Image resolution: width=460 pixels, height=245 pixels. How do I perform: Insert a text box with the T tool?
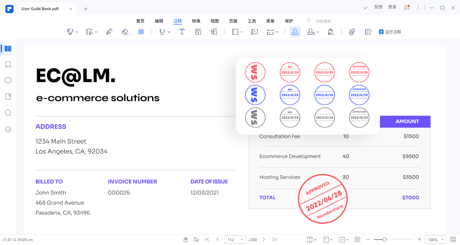coord(182,32)
